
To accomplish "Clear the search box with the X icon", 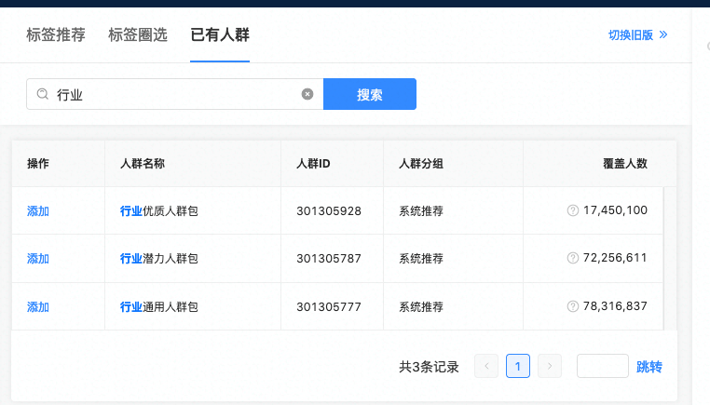I will (307, 94).
